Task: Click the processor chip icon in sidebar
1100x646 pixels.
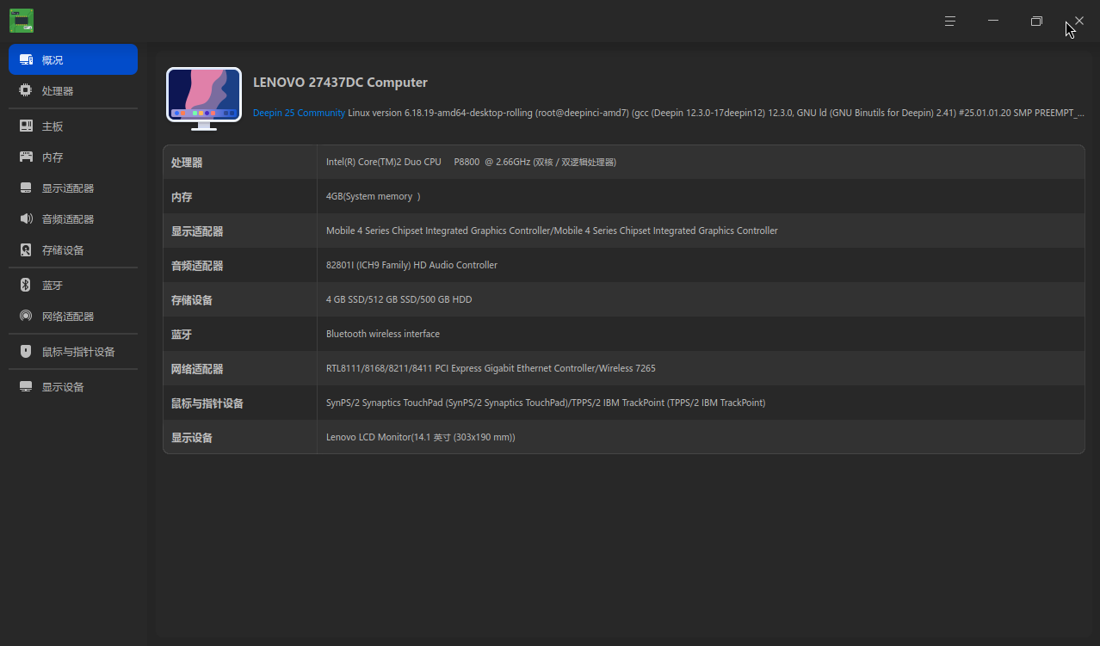Action: pos(26,91)
